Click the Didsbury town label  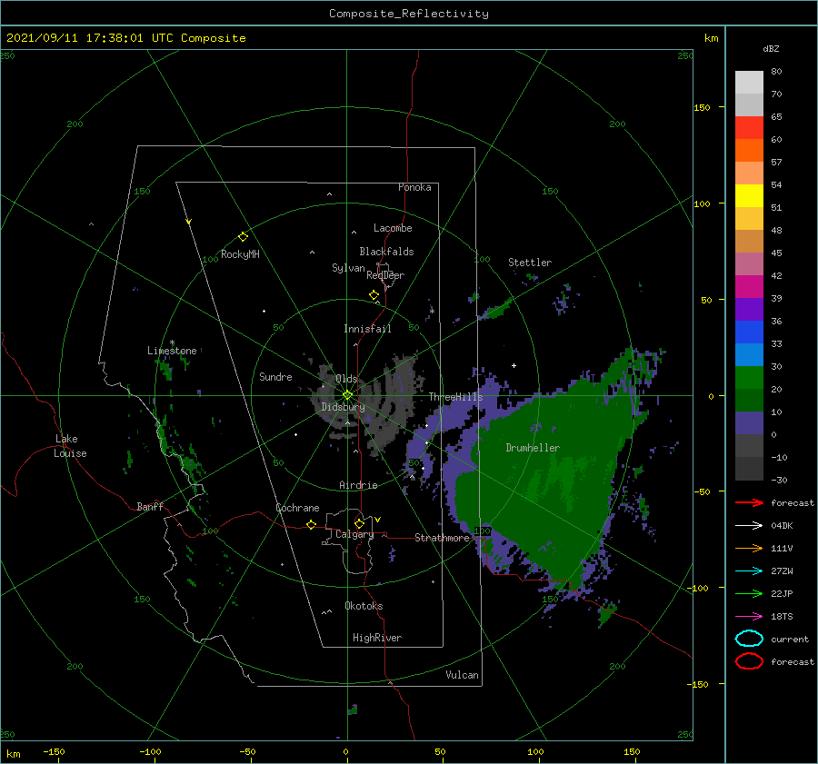pyautogui.click(x=343, y=407)
